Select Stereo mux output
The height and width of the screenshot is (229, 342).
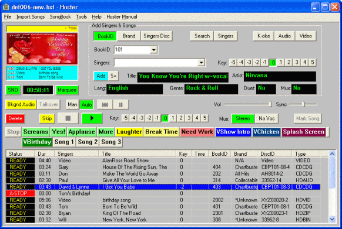(x=243, y=118)
